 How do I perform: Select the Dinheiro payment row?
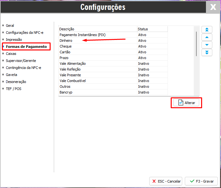pyautogui.click(x=66, y=41)
